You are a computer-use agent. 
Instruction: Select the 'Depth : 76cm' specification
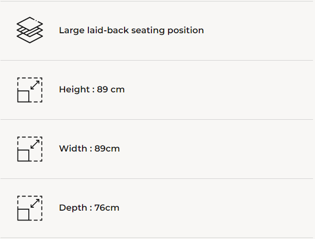point(89,208)
